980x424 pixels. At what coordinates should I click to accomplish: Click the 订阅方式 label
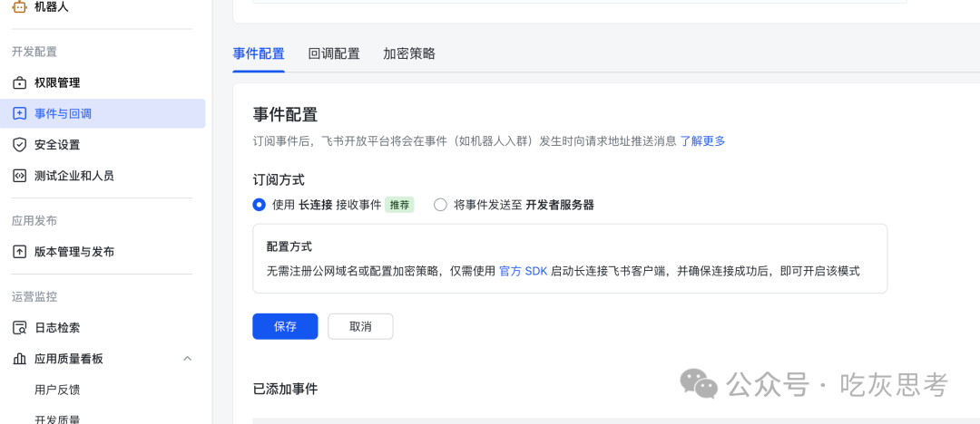279,180
